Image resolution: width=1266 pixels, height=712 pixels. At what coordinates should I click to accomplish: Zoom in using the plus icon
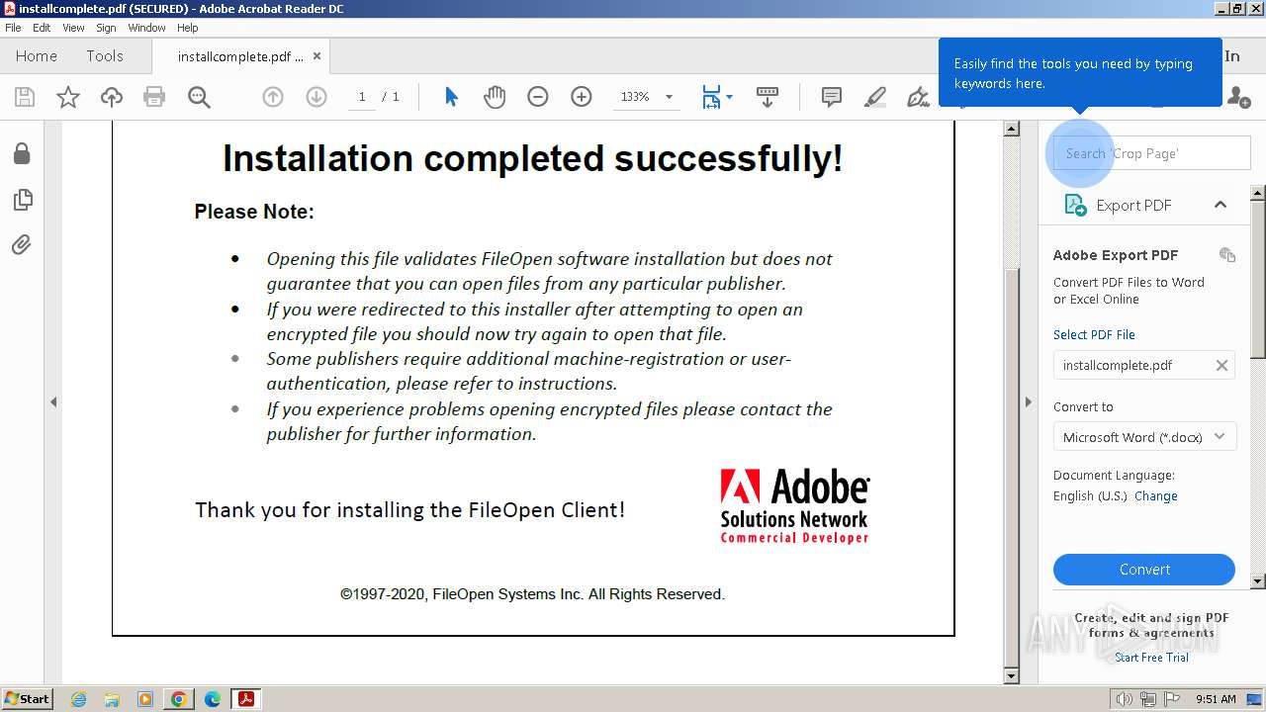[582, 97]
